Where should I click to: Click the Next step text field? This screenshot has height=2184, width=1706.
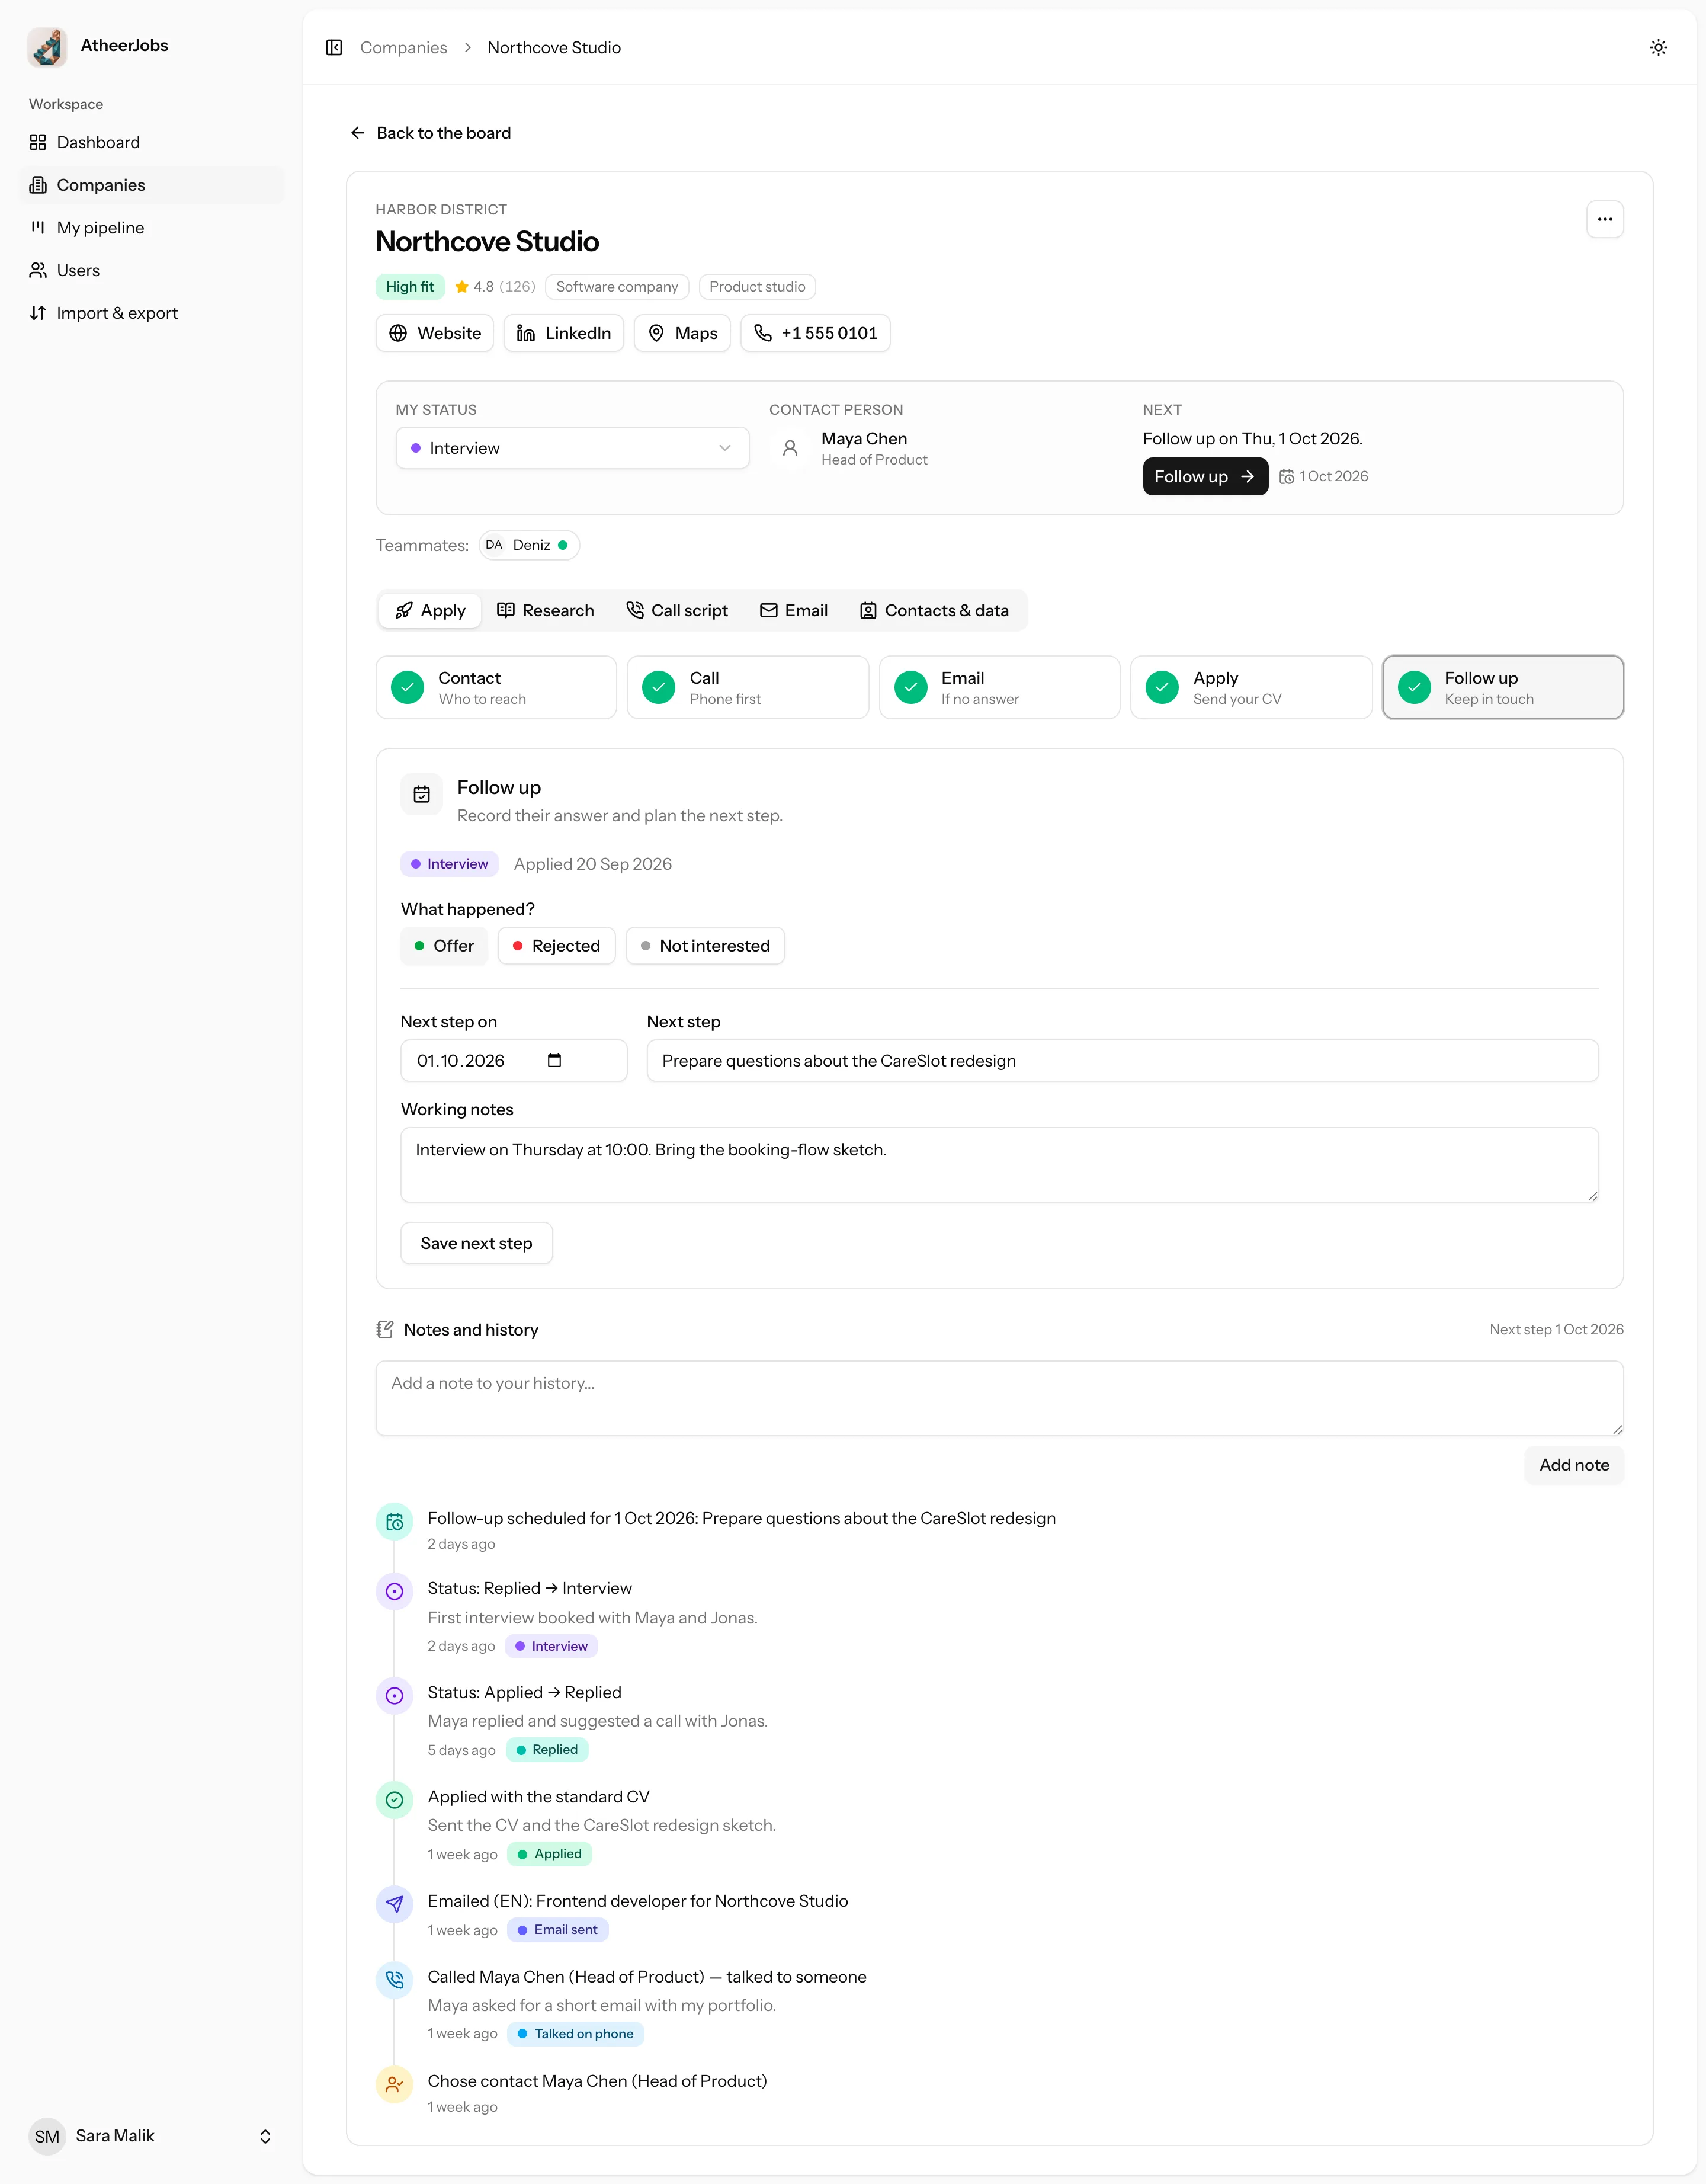pyautogui.click(x=1122, y=1060)
